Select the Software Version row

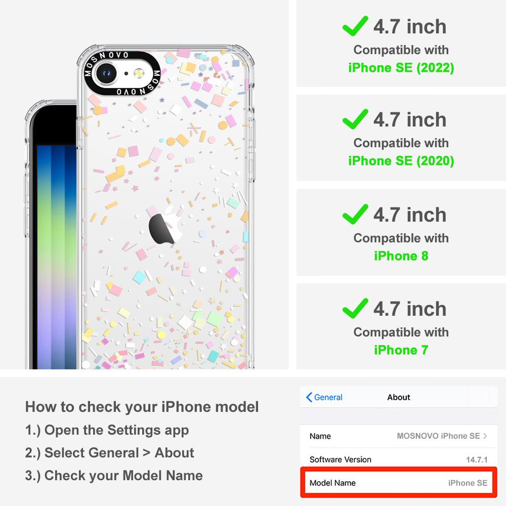(399, 459)
